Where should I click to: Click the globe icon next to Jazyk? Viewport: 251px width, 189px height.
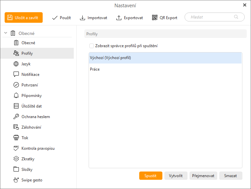(x=16, y=64)
